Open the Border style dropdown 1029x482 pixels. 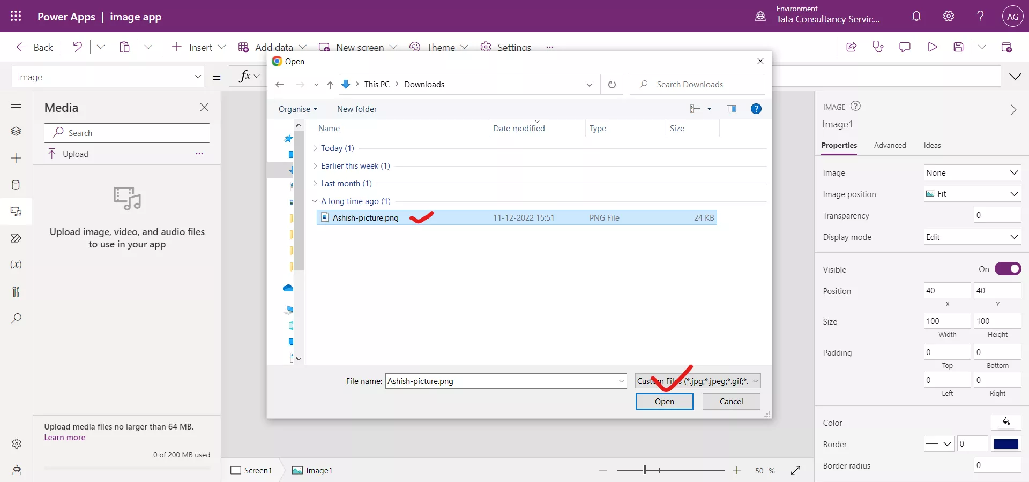(939, 444)
